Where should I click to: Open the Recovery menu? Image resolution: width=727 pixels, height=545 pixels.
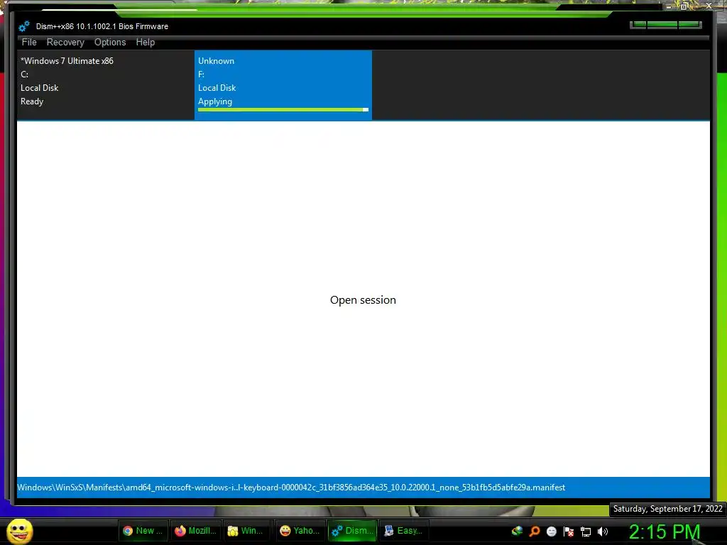coord(65,42)
